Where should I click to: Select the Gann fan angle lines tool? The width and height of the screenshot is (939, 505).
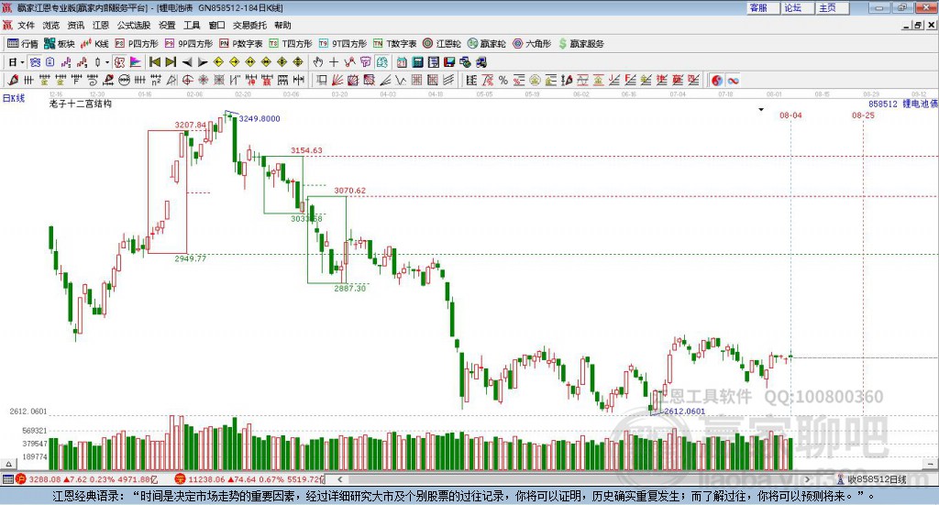(337, 80)
